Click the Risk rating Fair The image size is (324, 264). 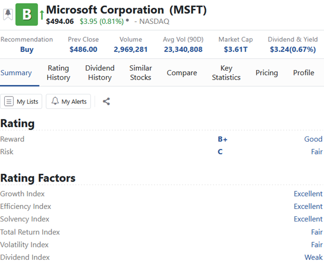point(317,152)
